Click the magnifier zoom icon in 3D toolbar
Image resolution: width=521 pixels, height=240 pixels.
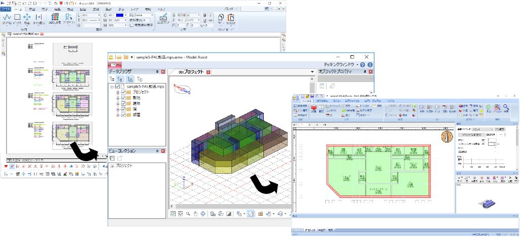[x=188, y=214]
